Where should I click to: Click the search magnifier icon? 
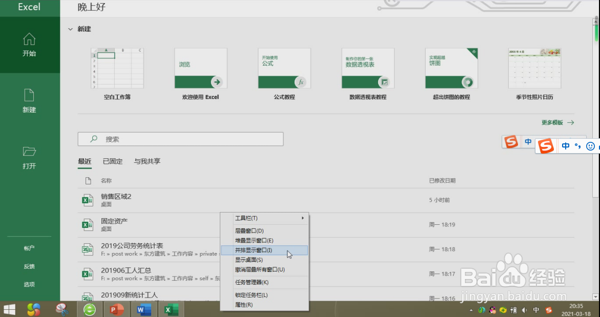point(93,139)
